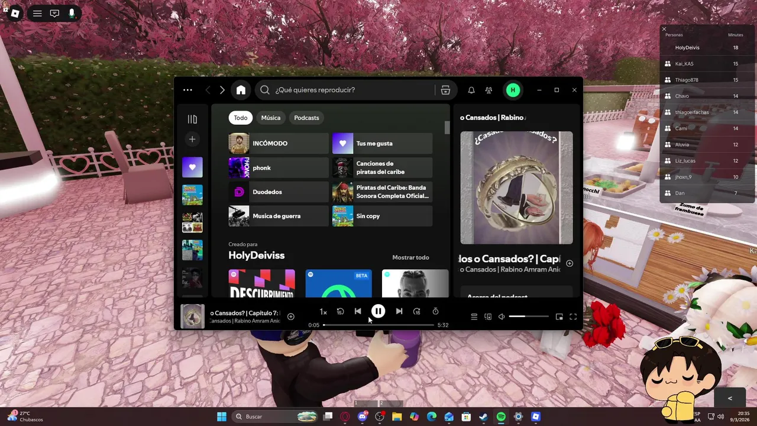Open the 'Tus me gusta' tile
This screenshot has height=426, width=757.
click(x=382, y=143)
